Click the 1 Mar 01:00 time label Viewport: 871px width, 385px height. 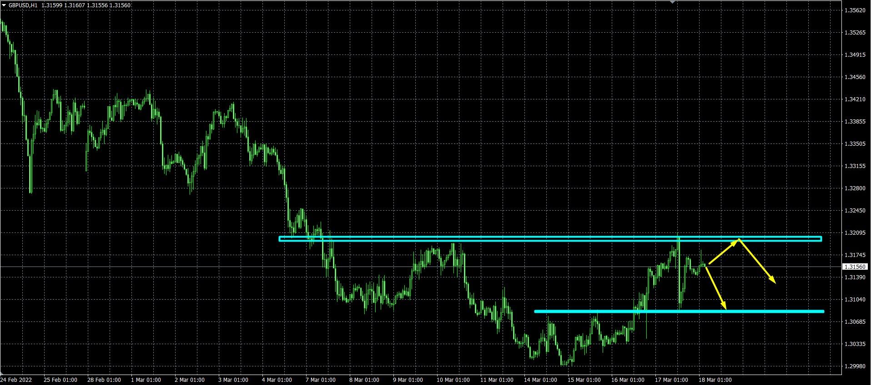(x=146, y=380)
